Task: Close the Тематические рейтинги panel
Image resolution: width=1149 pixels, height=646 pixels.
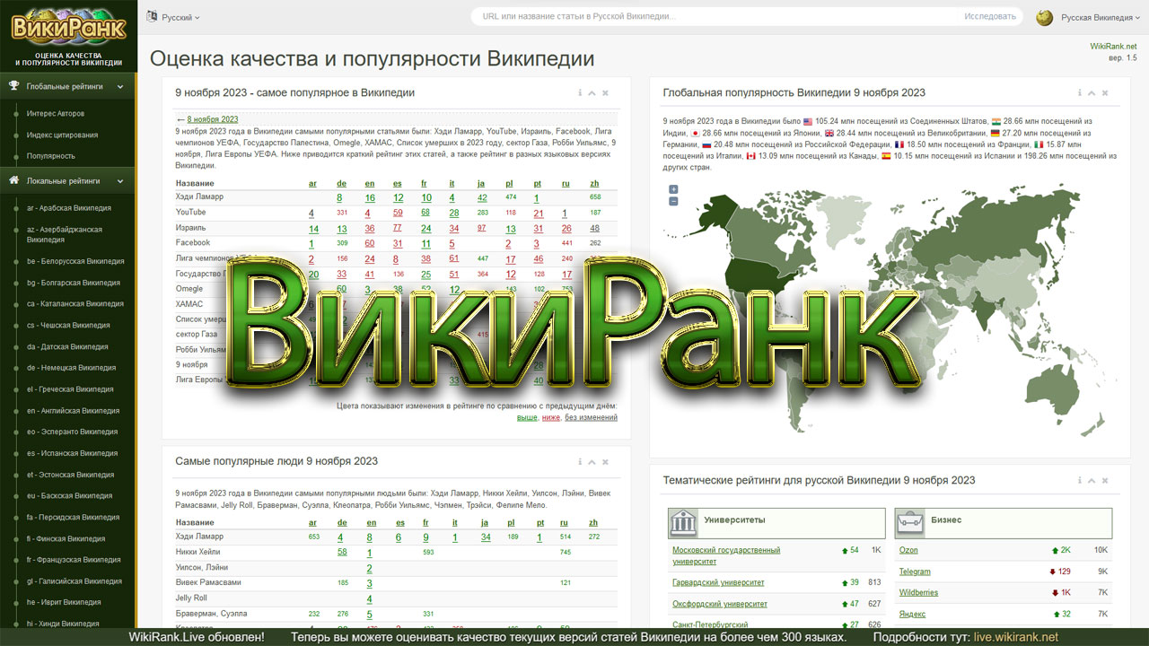Action: coord(1105,480)
